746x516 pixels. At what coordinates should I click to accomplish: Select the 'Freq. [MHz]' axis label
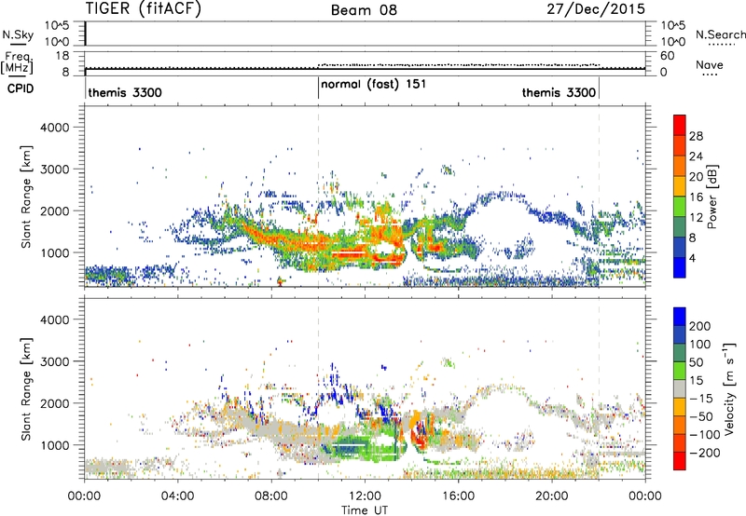pos(18,62)
